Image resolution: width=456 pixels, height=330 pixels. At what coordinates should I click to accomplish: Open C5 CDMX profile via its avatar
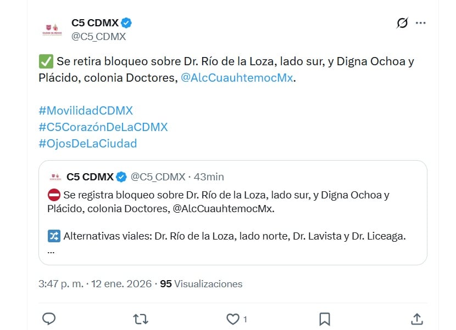click(x=52, y=29)
